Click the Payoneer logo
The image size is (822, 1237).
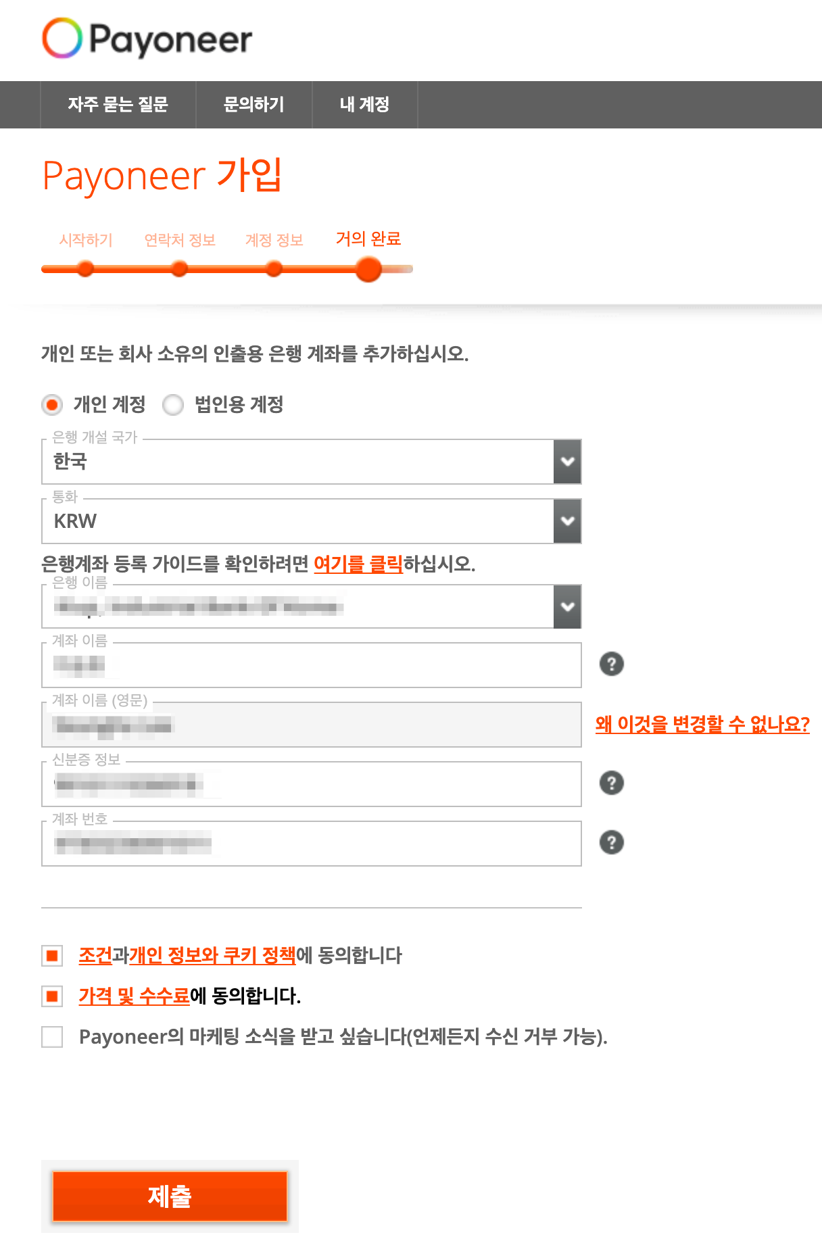(147, 39)
